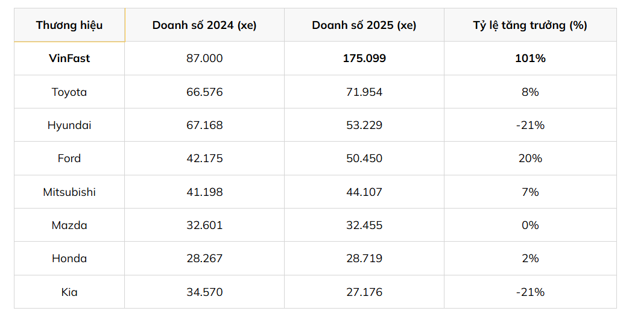The width and height of the screenshot is (623, 314).
Task: Select VinFast's 2025 sales value 175.099
Action: [364, 58]
